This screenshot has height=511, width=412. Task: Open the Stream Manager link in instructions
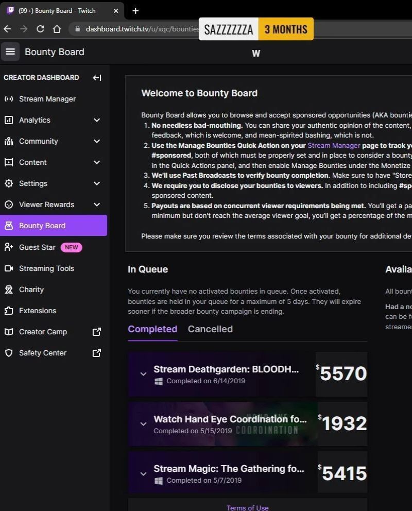pyautogui.click(x=334, y=145)
